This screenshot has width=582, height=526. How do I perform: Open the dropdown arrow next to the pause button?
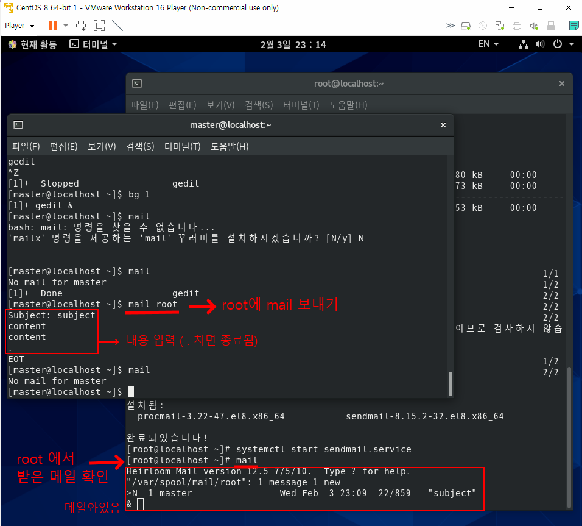[x=66, y=26]
